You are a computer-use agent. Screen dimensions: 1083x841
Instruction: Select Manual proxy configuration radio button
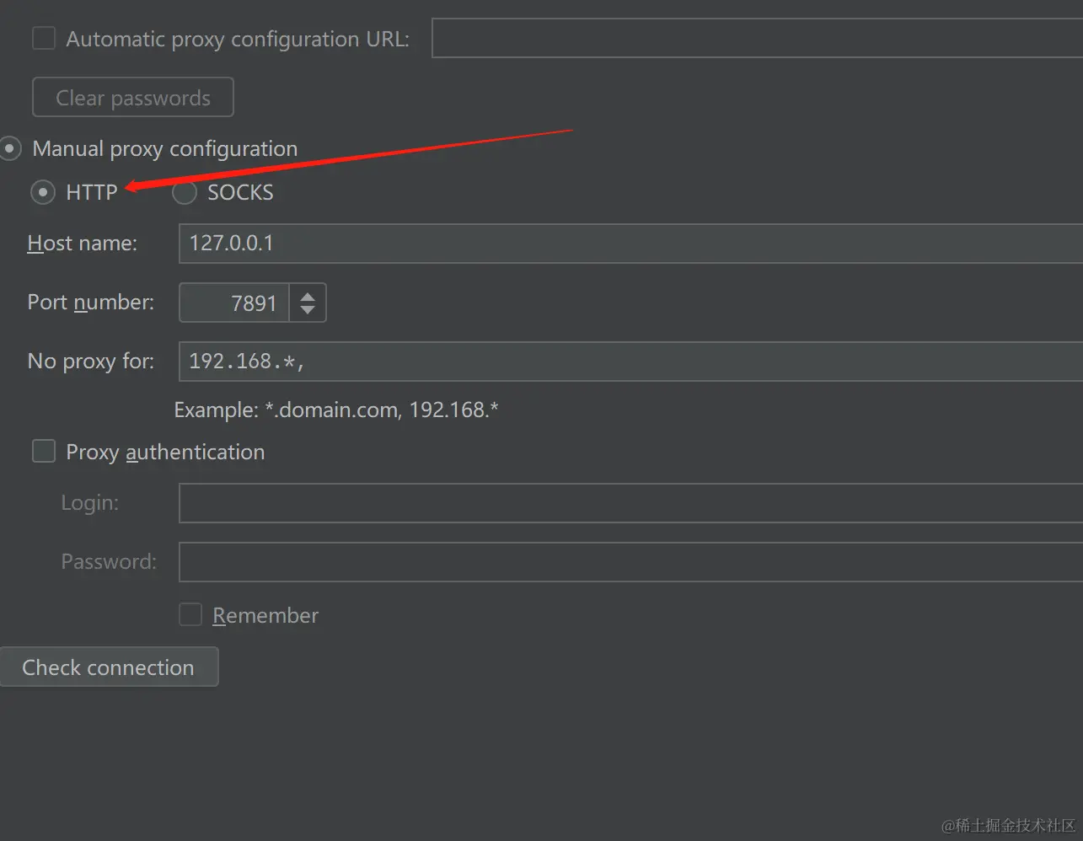[x=10, y=149]
